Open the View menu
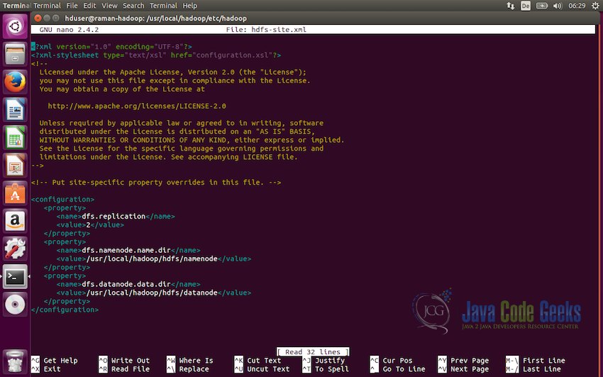The image size is (603, 377). [x=109, y=6]
